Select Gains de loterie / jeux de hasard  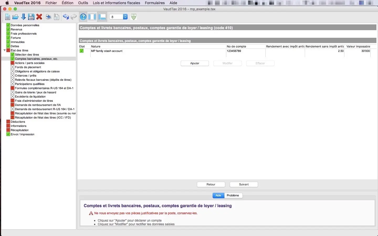(x=35, y=92)
